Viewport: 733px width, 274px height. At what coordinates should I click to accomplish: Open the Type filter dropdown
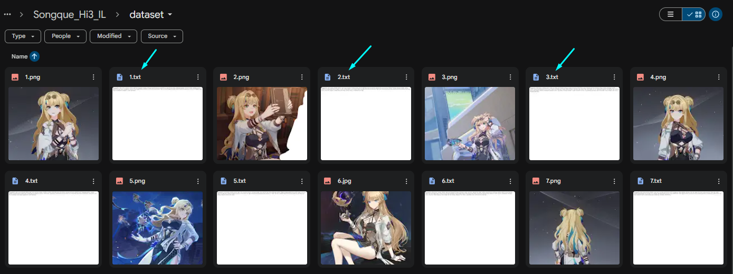pyautogui.click(x=23, y=36)
